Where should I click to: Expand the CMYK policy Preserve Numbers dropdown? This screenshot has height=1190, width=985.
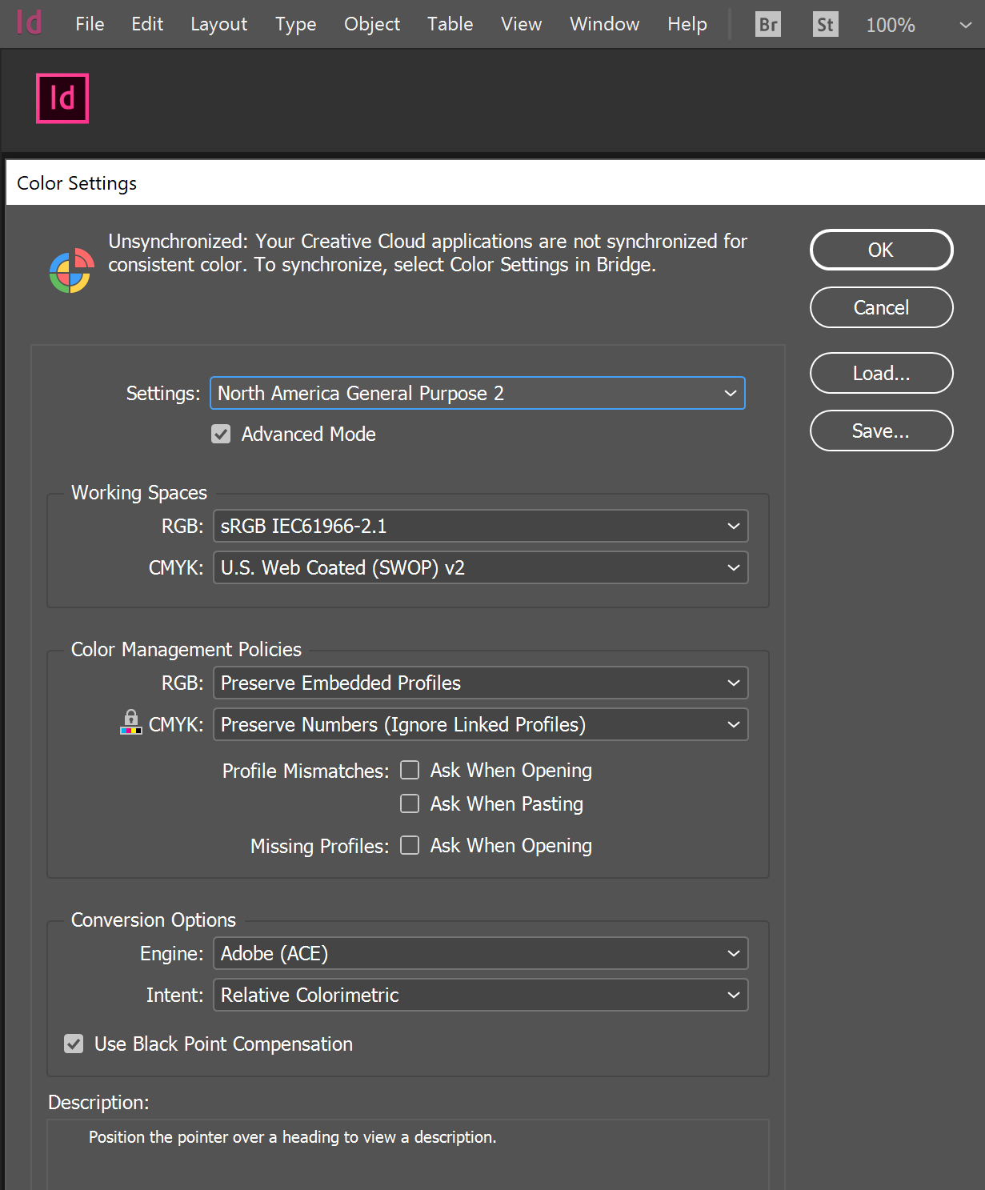point(481,724)
